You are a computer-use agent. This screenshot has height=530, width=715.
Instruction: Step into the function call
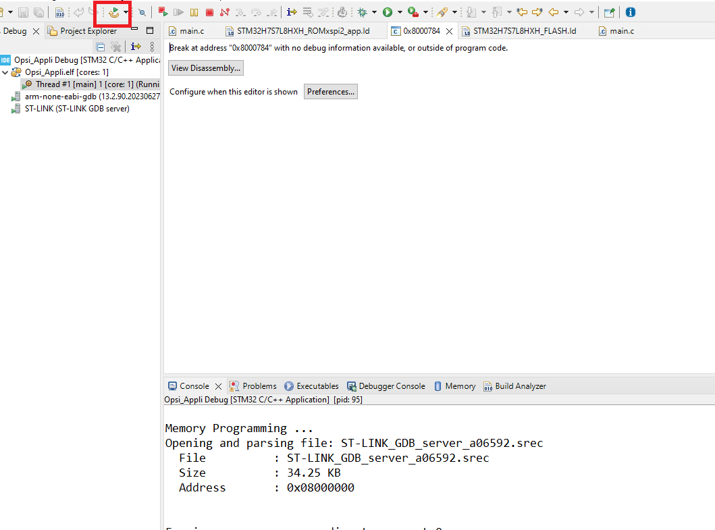click(239, 11)
